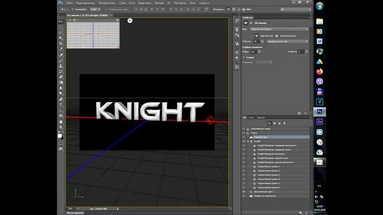Viewport: 383px width, 215px height.
Task: Open the Файл menu
Action: (69, 3)
